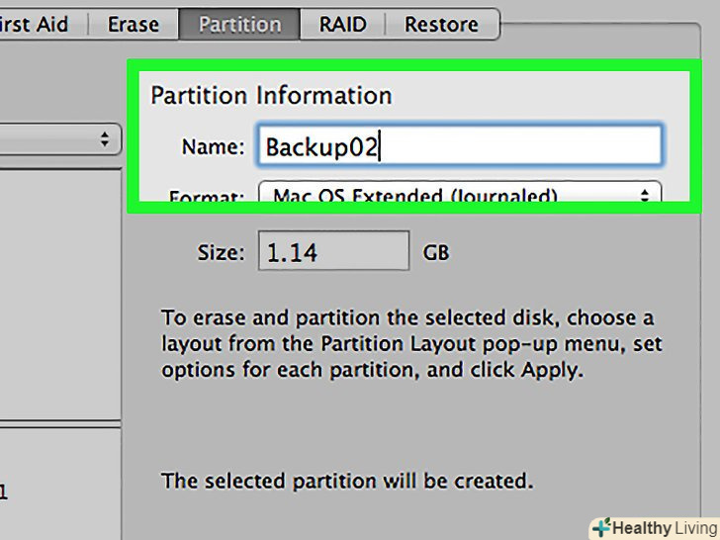720x540 pixels.
Task: Open the Format dropdown menu
Action: tap(459, 195)
